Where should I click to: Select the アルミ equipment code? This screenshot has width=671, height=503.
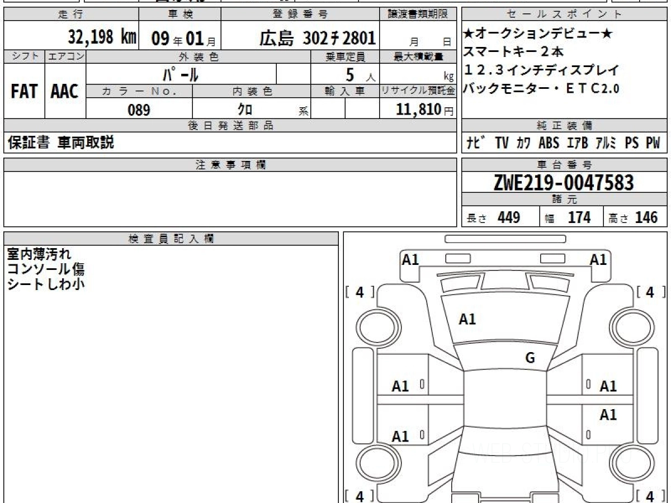point(606,143)
